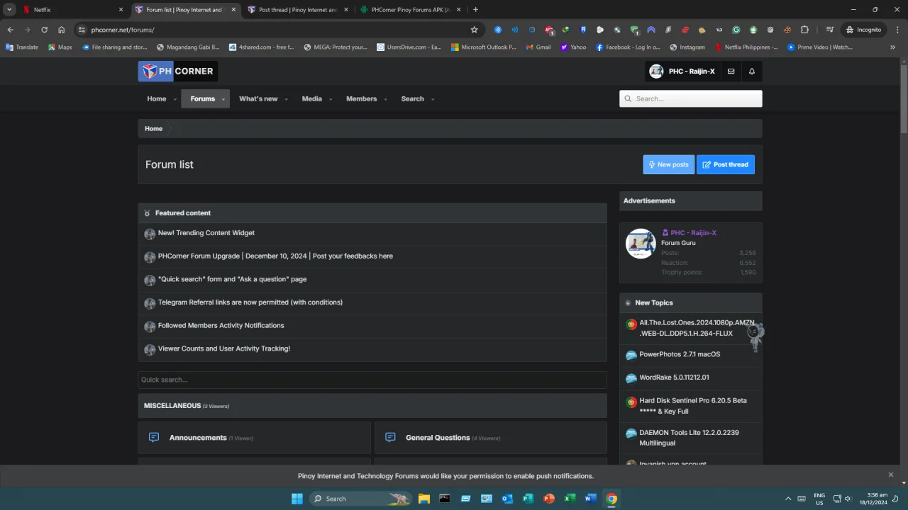Screen dimensions: 908x510
Task: Open the Home navigation item
Action: click(x=157, y=99)
